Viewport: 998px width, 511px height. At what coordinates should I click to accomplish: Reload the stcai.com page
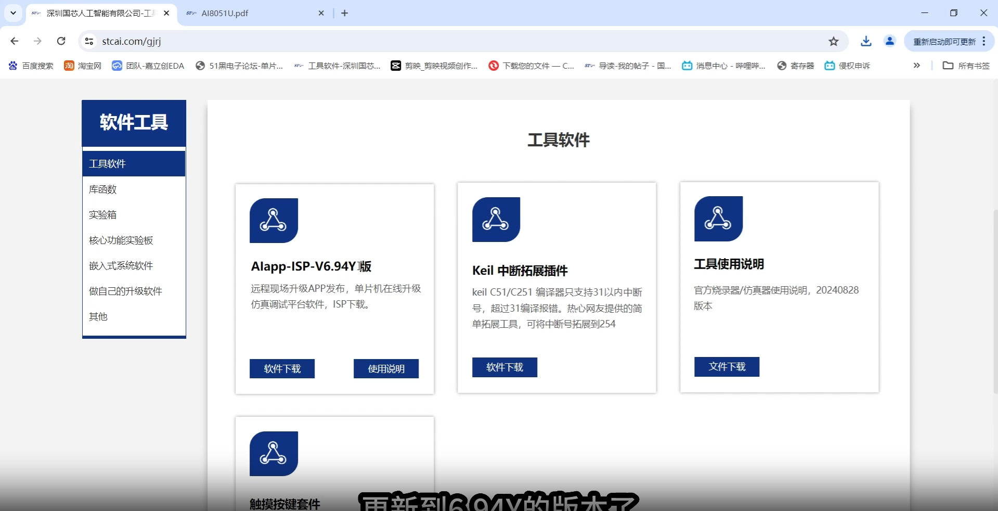coord(61,41)
